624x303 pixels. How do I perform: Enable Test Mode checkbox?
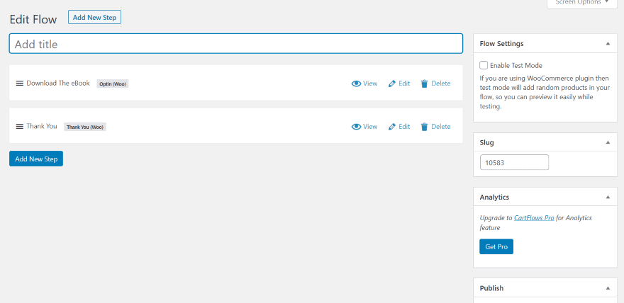point(484,65)
